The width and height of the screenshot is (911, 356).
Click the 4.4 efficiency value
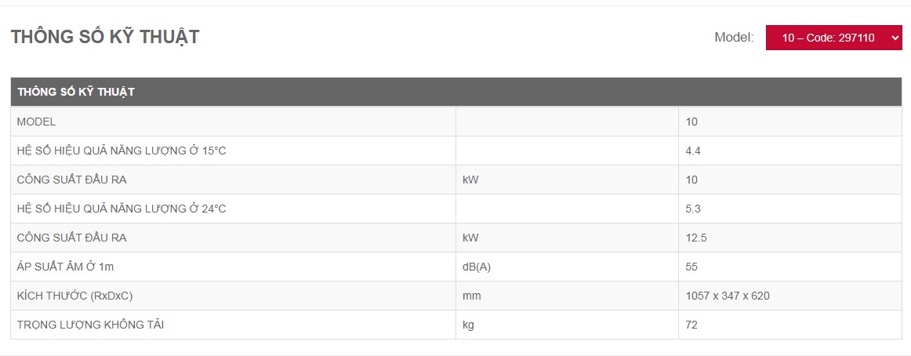point(693,151)
